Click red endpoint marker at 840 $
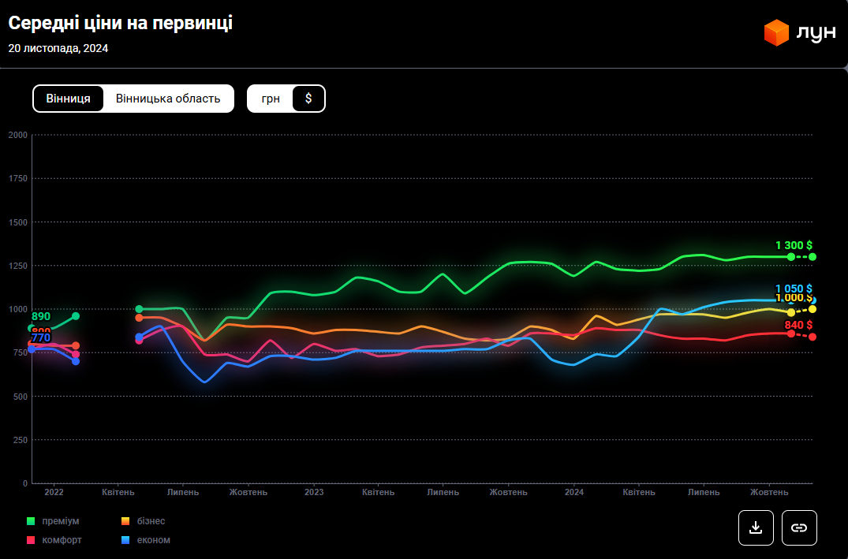This screenshot has width=848, height=559. pos(813,337)
